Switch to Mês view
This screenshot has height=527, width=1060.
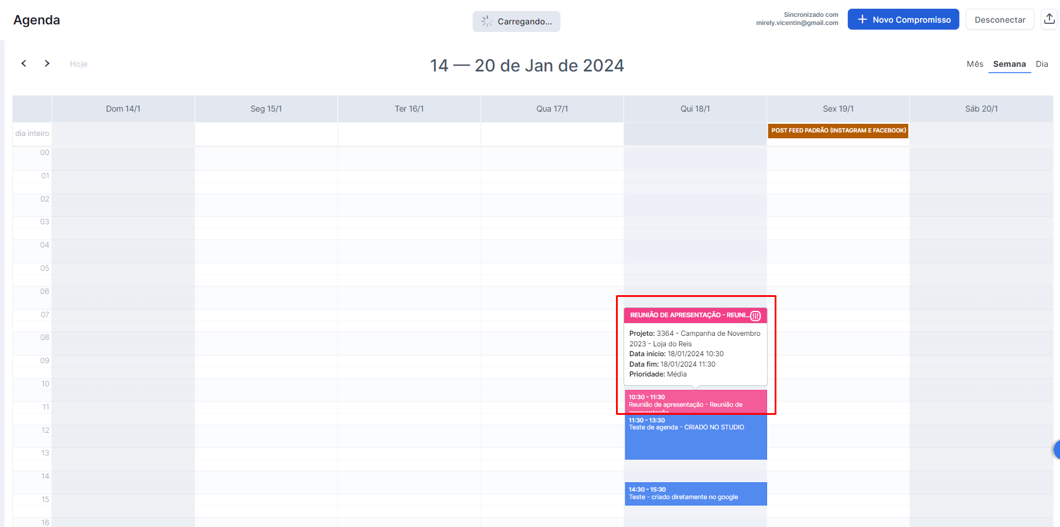click(x=975, y=64)
